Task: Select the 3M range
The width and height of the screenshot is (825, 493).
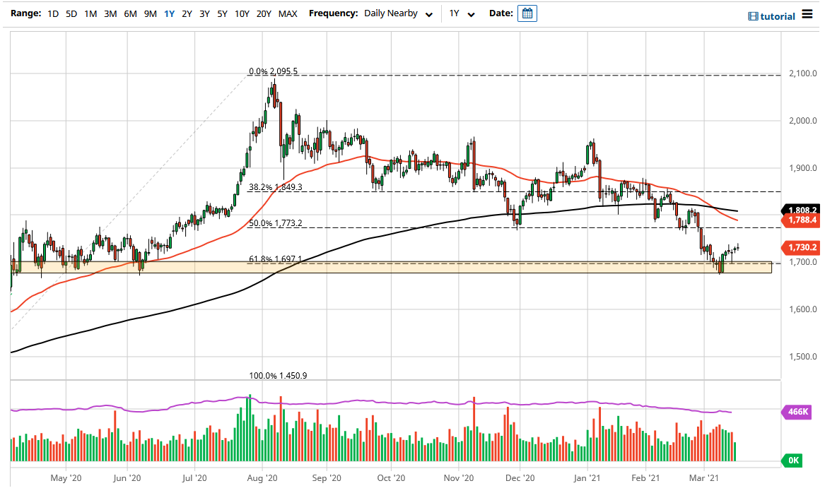Action: (x=110, y=13)
